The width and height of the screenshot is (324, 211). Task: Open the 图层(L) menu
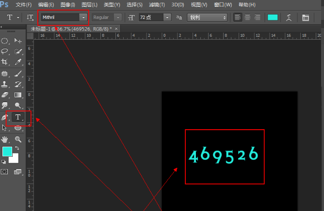[x=89, y=4]
